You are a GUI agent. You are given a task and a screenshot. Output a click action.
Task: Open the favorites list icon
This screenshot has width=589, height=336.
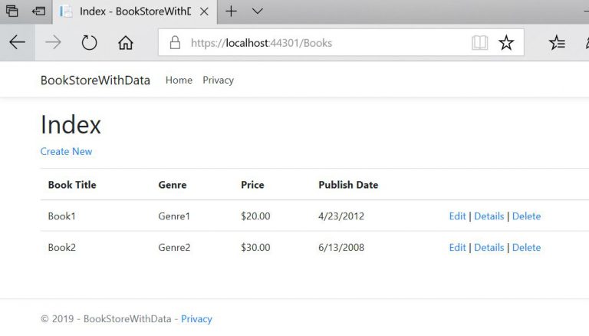558,43
